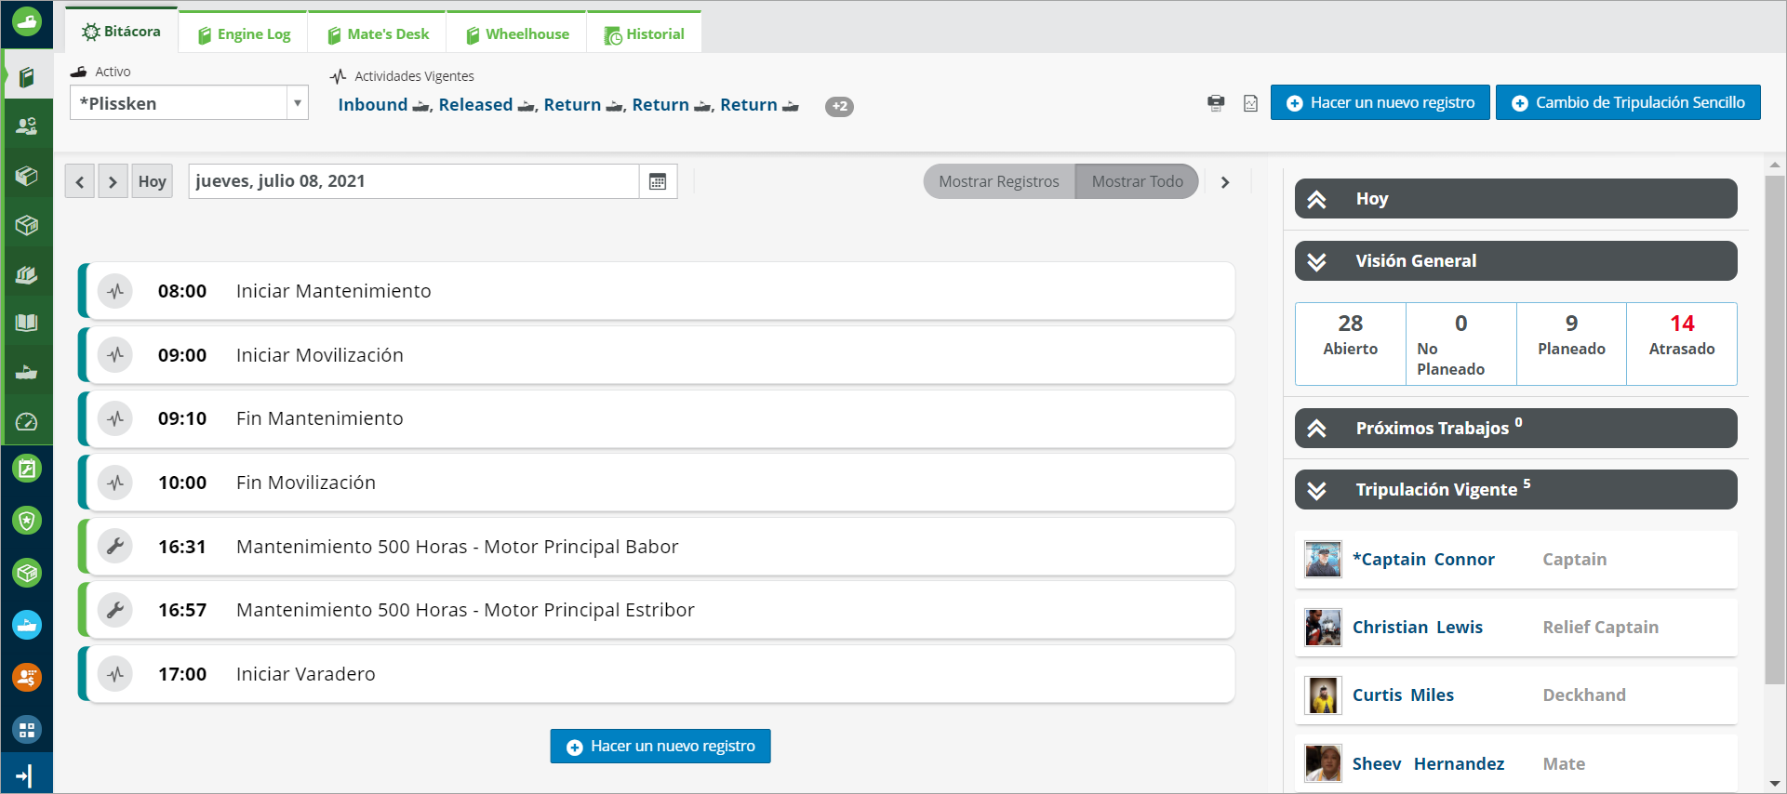Image resolution: width=1787 pixels, height=794 pixels.
Task: Click the crew people icon in sidebar
Action: (x=27, y=126)
